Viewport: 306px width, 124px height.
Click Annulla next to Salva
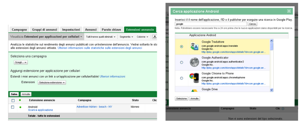26,94
